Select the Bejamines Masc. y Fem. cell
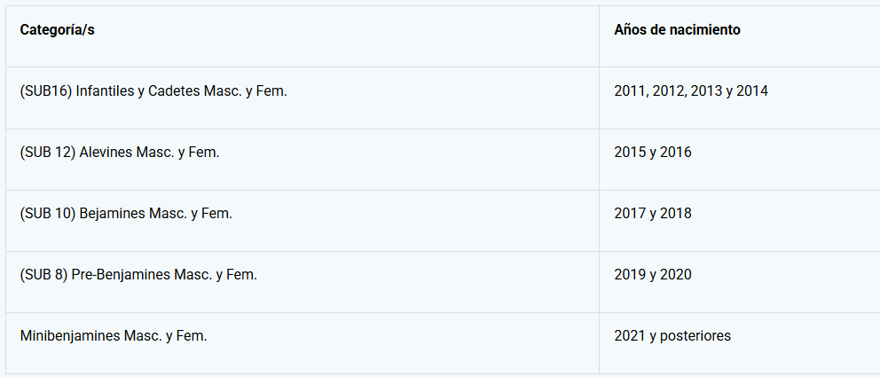 coord(126,214)
